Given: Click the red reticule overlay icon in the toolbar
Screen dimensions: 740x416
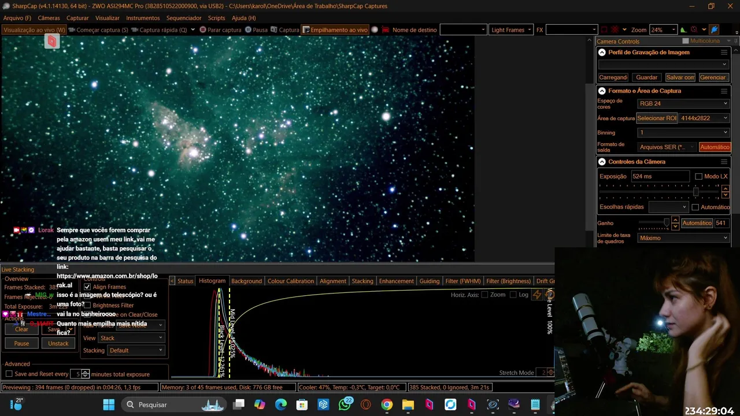Looking at the screenshot, I should click(615, 29).
